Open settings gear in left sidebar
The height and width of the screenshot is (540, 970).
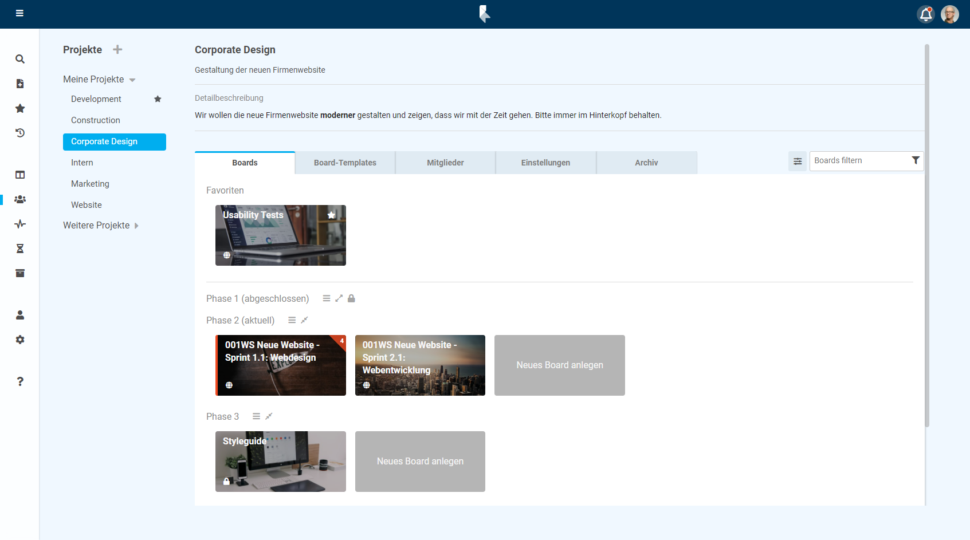[20, 340]
